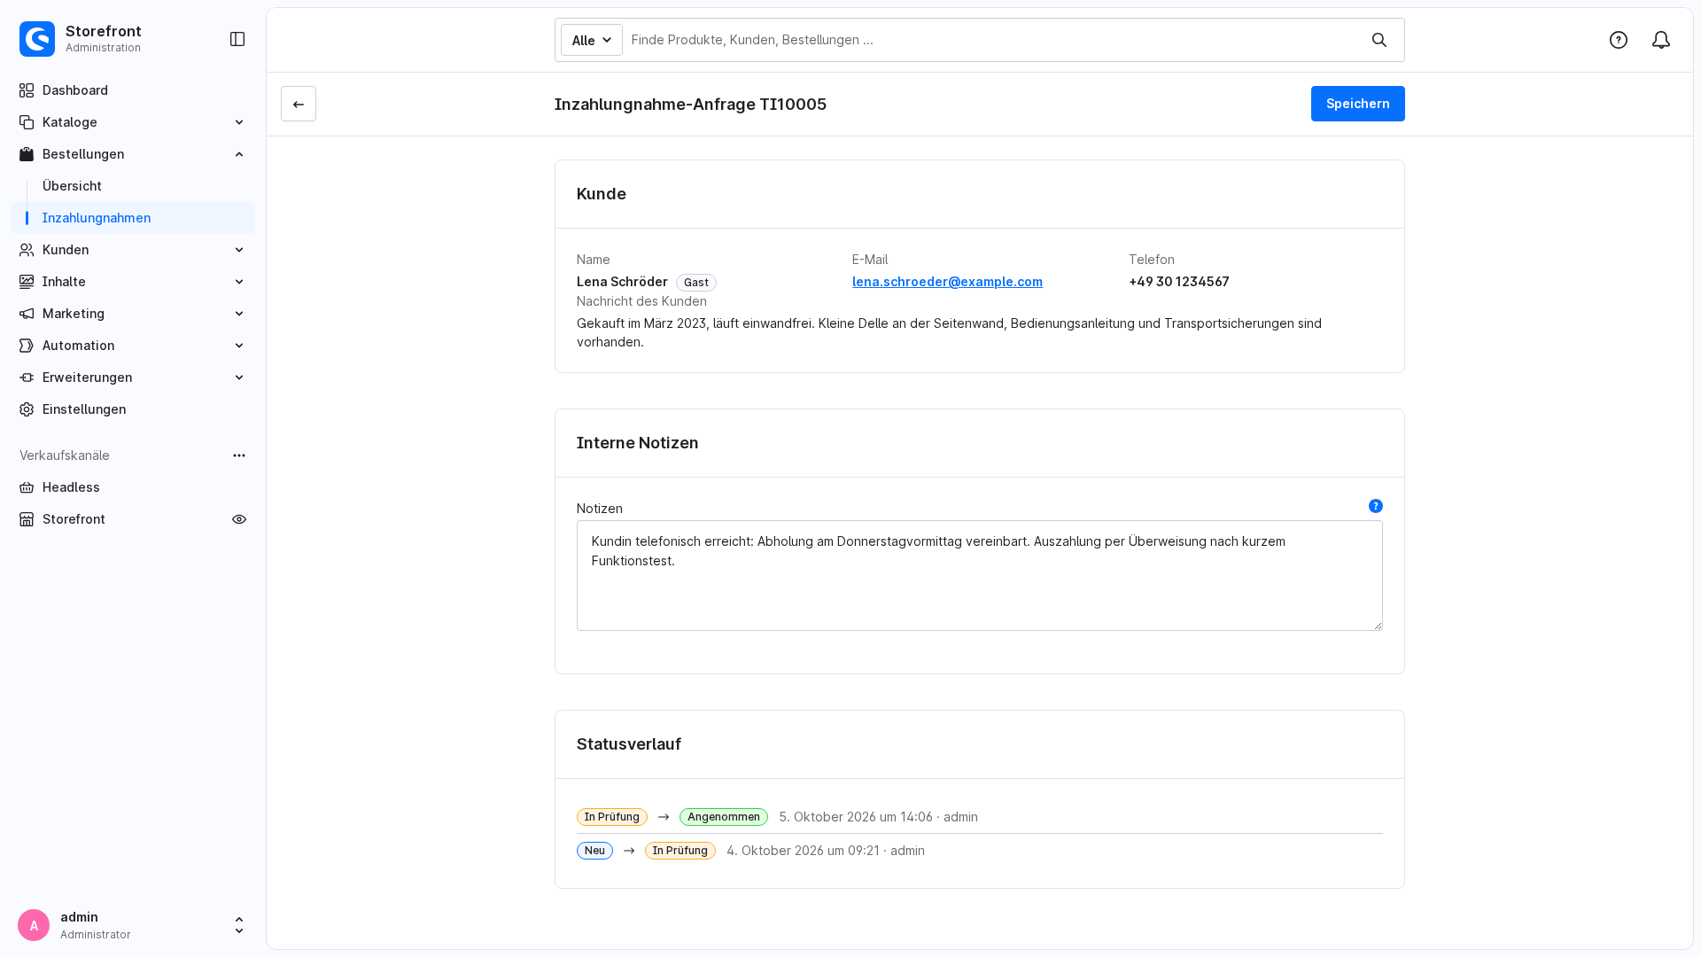Click the Speichern button
The width and height of the screenshot is (1701, 957).
[x=1358, y=104]
